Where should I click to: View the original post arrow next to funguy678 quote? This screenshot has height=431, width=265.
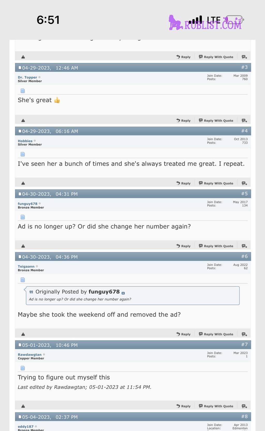pos(123,293)
